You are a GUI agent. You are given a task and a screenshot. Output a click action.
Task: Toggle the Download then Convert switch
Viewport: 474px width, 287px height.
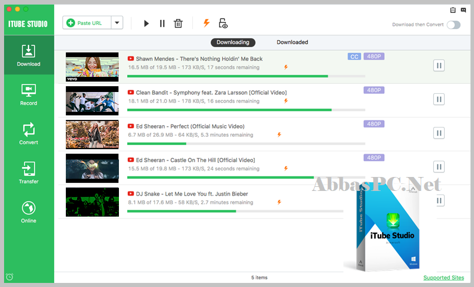(x=454, y=25)
